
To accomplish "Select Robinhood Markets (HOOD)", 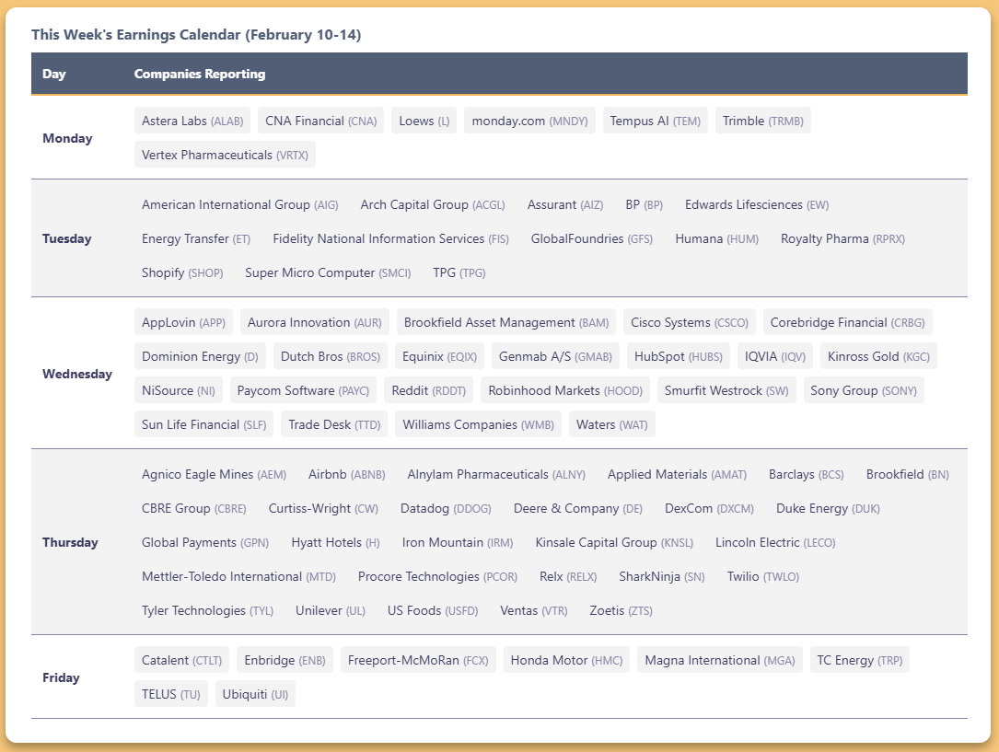I will click(565, 390).
